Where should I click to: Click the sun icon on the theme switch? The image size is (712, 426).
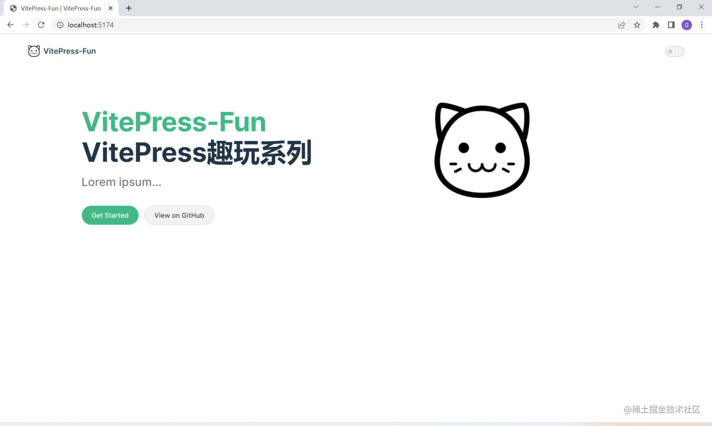click(671, 51)
